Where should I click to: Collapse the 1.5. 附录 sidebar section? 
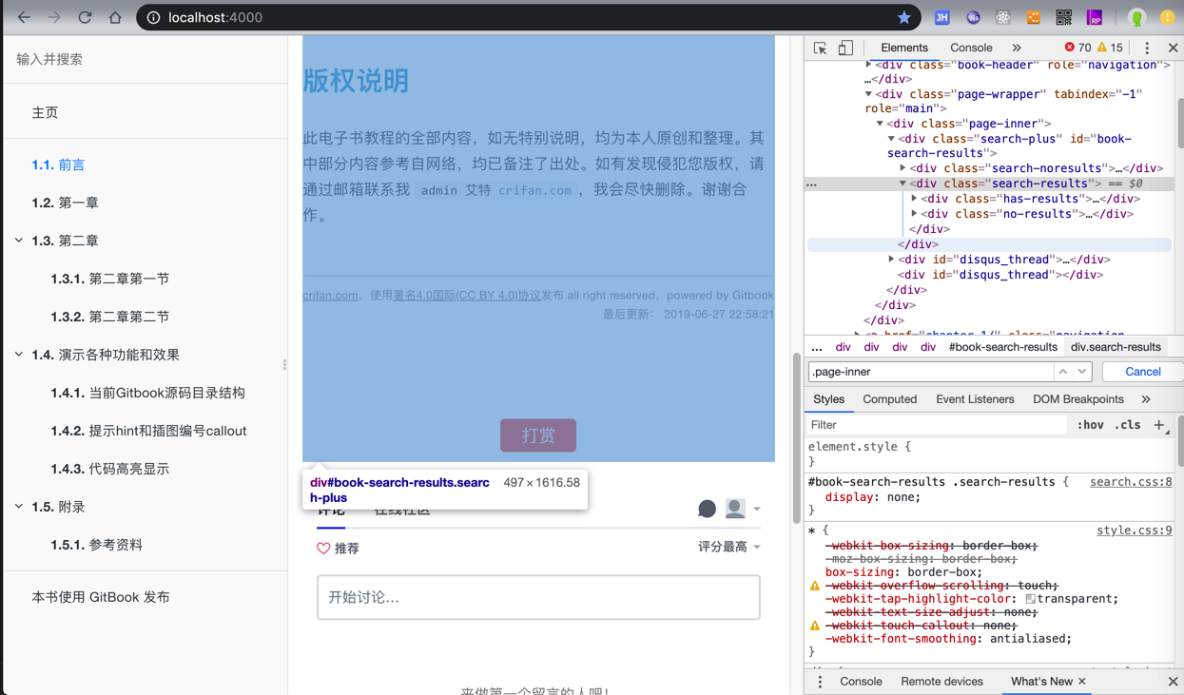click(x=19, y=507)
